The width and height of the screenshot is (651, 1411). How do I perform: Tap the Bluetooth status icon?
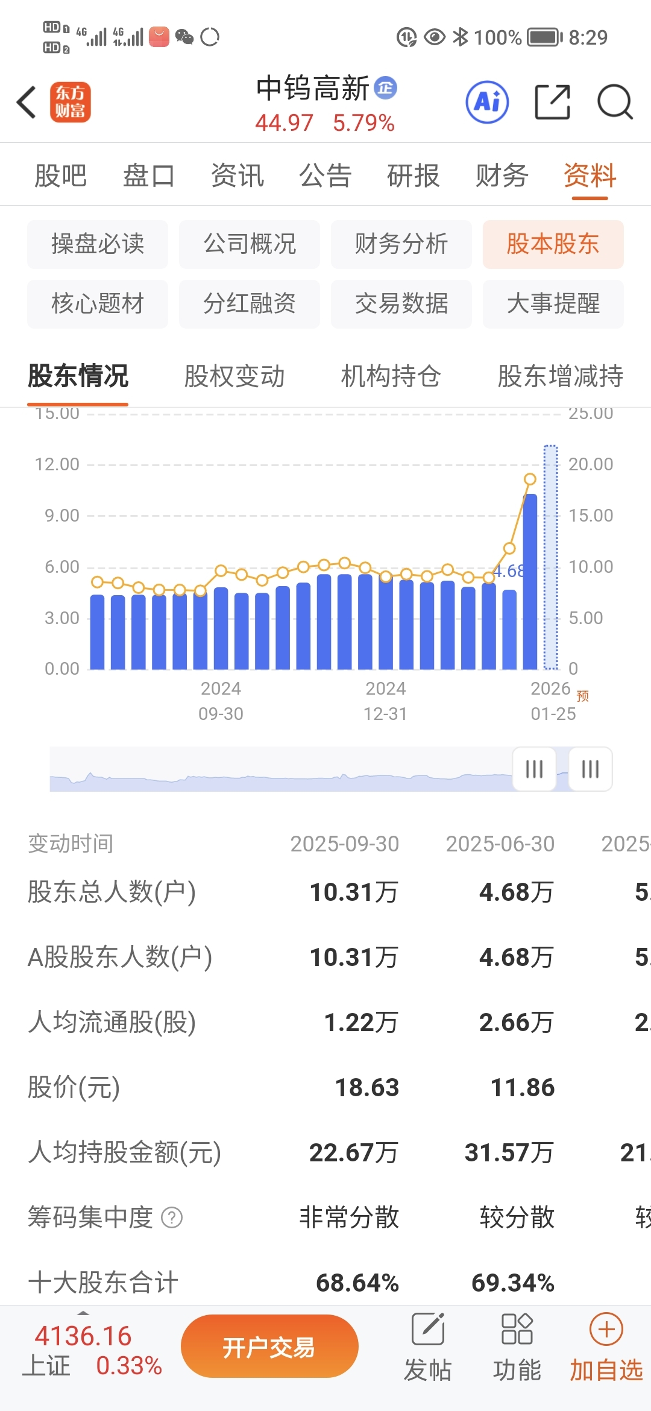tap(461, 37)
